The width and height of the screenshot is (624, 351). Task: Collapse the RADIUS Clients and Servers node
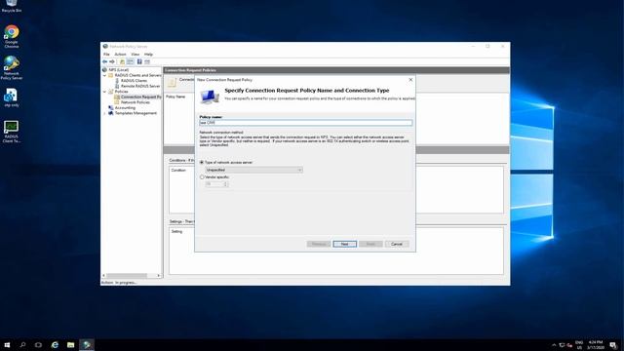[104, 75]
